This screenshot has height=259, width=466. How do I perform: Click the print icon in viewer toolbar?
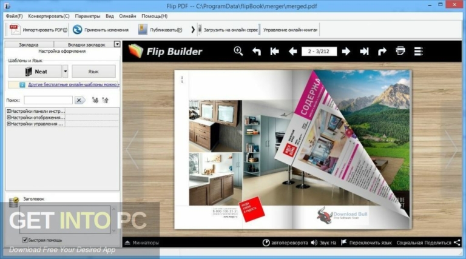tap(400, 51)
